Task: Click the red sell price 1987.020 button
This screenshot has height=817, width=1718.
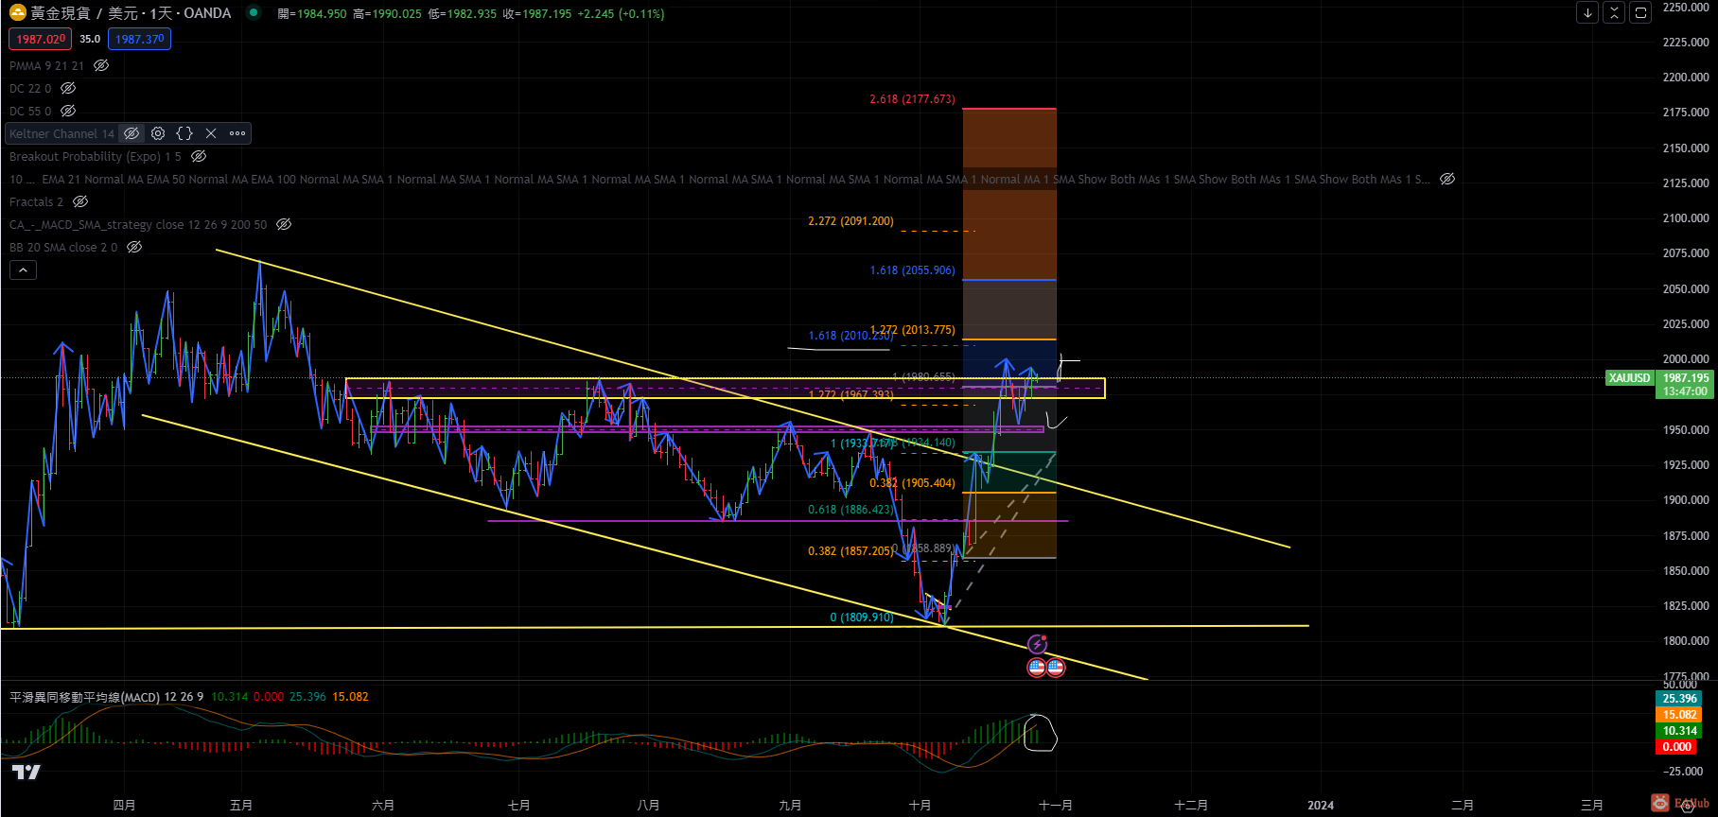Action: (41, 39)
